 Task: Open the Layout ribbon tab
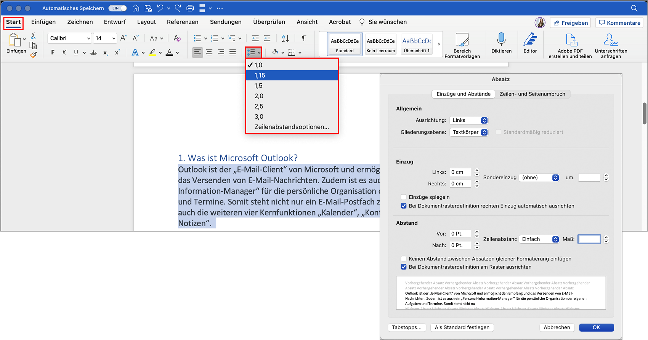146,22
